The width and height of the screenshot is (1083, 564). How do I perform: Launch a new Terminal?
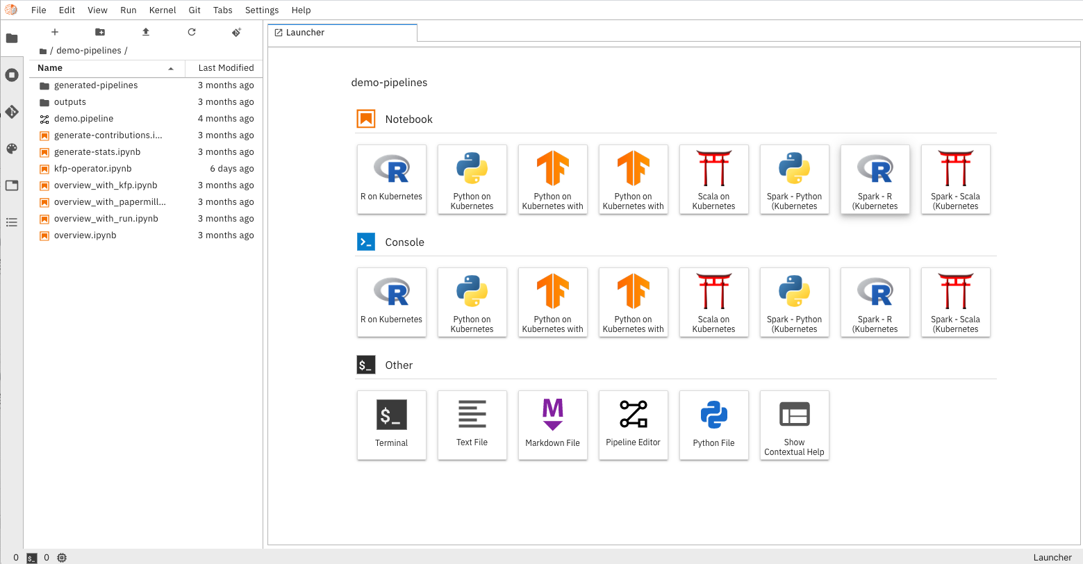[x=391, y=424]
